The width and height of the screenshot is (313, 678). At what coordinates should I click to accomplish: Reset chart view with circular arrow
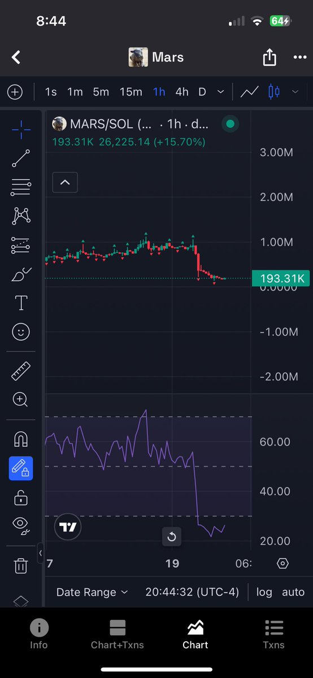(172, 537)
